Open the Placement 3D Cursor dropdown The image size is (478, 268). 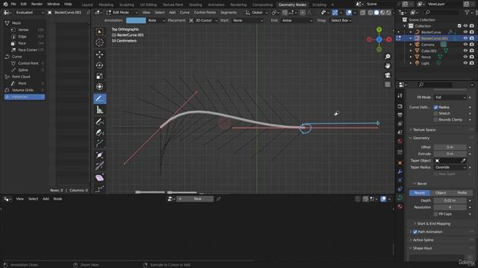click(x=203, y=20)
